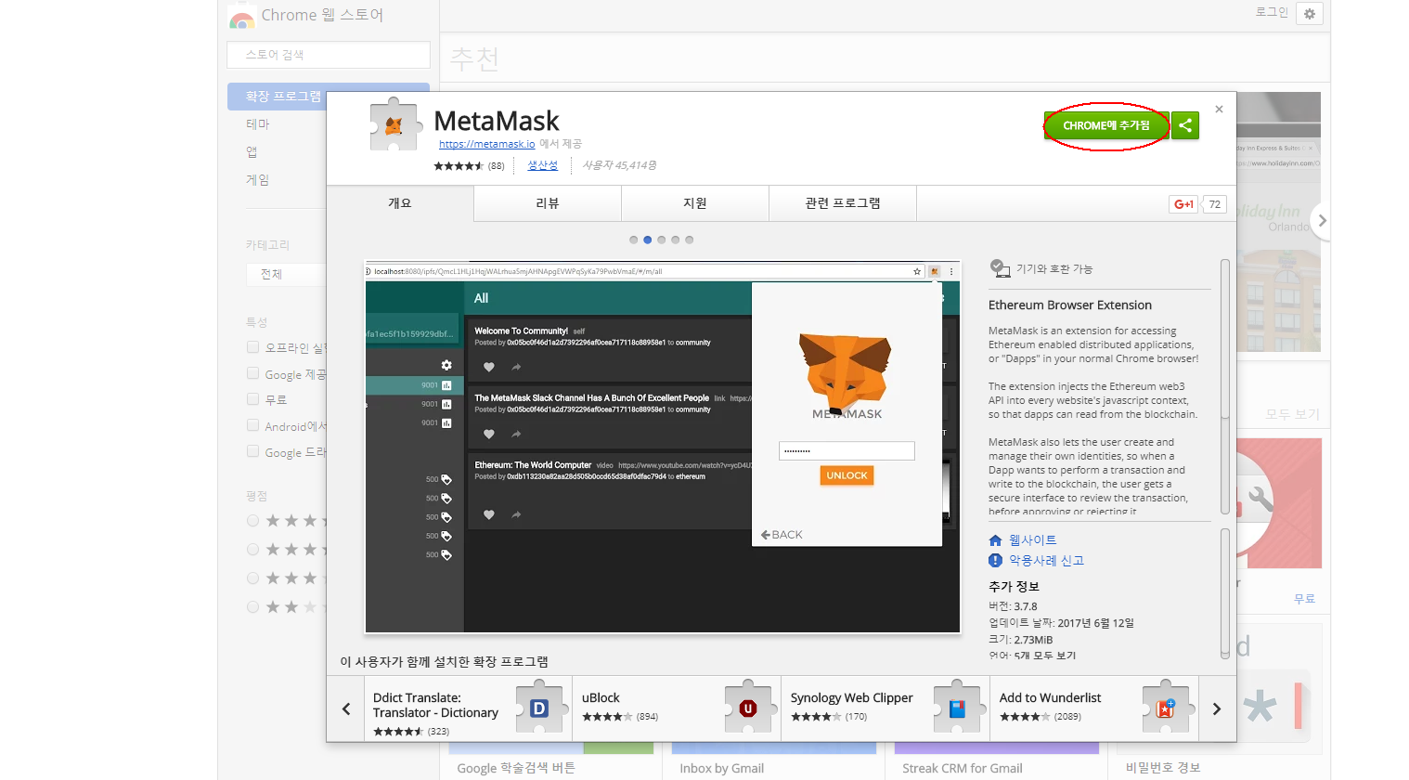Image resolution: width=1409 pixels, height=780 pixels.
Task: Open the 관련 프로그램 tab
Action: pyautogui.click(x=842, y=202)
